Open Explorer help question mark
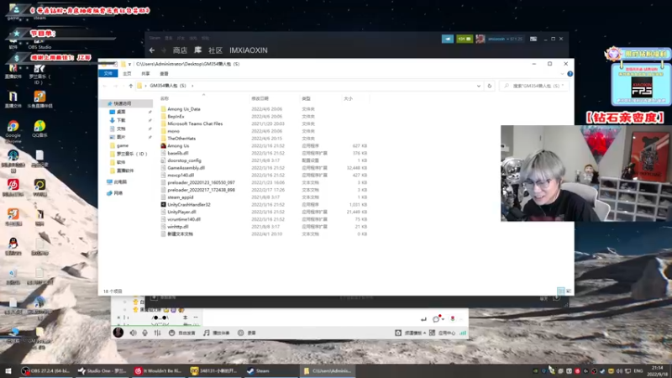The width and height of the screenshot is (672, 378). [570, 74]
